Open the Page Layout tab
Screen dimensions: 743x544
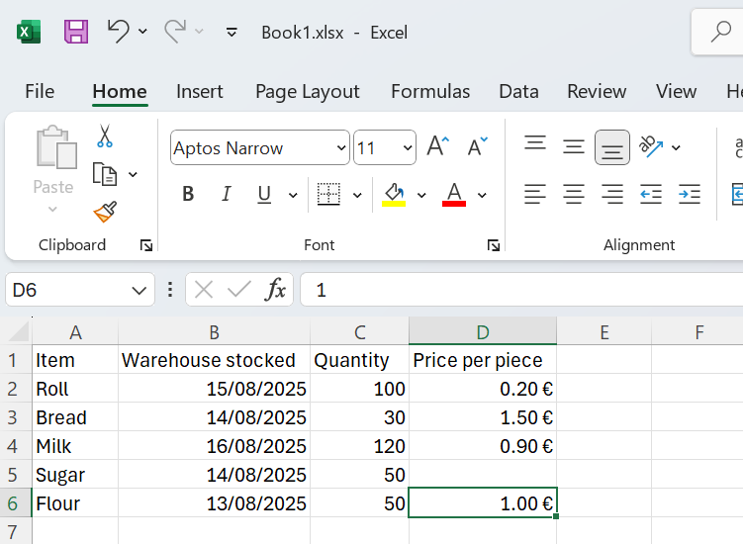tap(308, 91)
